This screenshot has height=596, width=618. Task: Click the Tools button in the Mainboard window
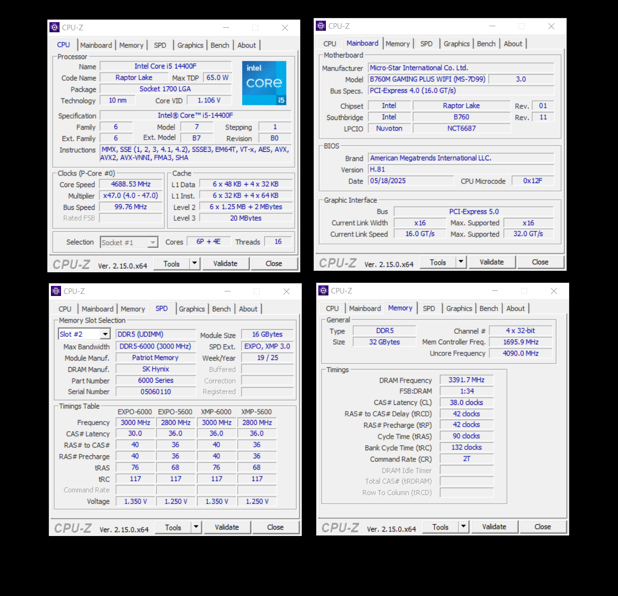pyautogui.click(x=438, y=262)
